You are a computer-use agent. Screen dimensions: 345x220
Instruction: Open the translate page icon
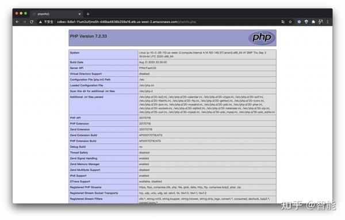pyautogui.click(x=283, y=22)
